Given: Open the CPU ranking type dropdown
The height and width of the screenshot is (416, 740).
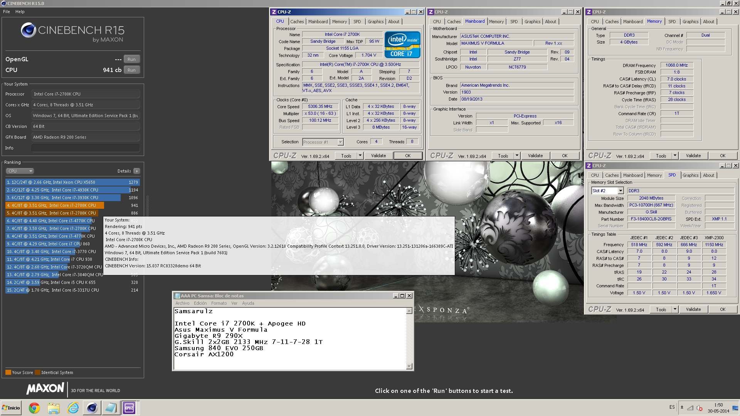Looking at the screenshot, I should click(x=20, y=171).
